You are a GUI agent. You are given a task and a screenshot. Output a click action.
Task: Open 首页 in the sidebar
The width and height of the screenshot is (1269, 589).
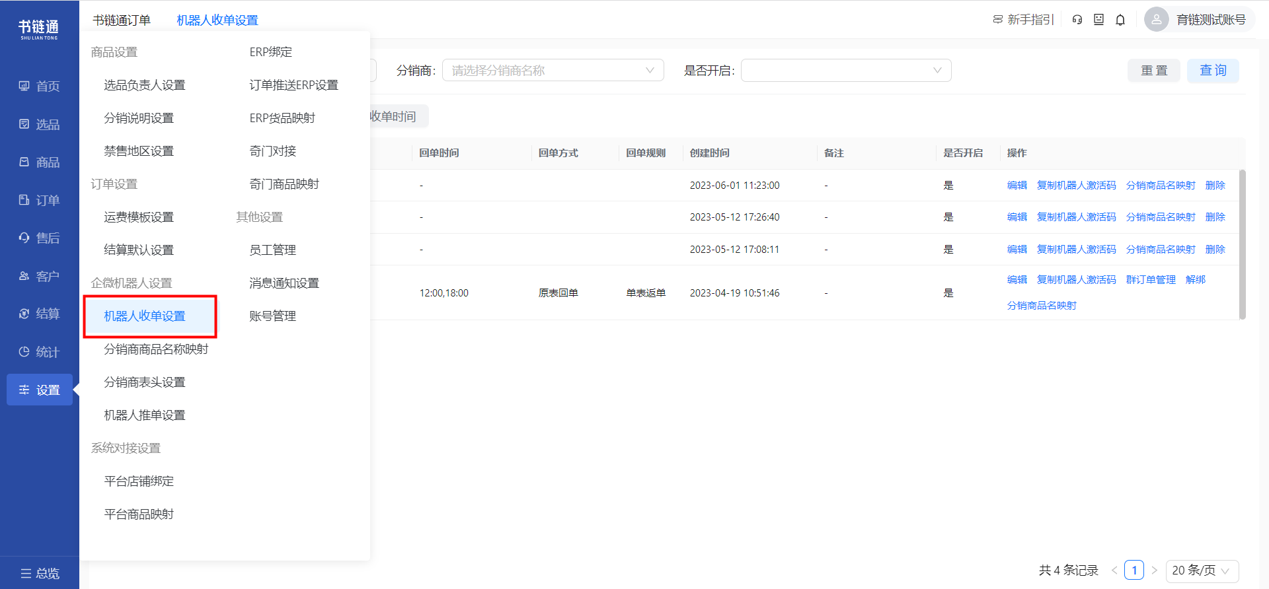[40, 86]
